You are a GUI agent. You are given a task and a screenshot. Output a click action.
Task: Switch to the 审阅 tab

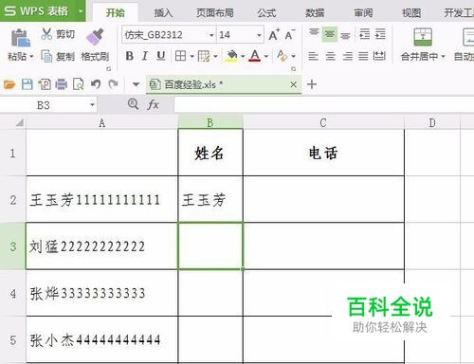(x=363, y=12)
